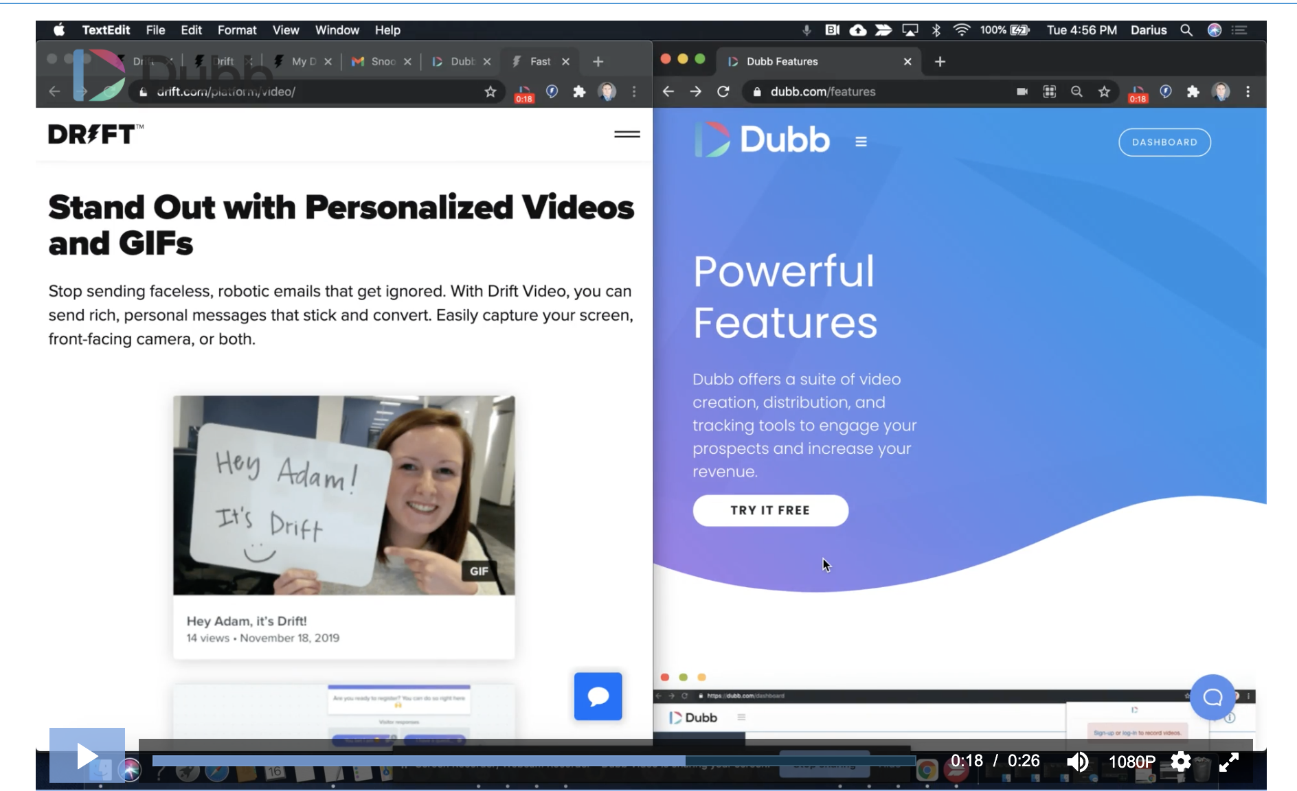Enter fullscreen with the expand arrows icon
This screenshot has height=791, width=1297.
(1229, 761)
